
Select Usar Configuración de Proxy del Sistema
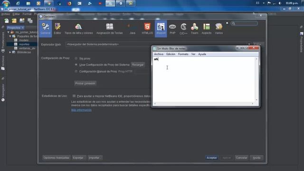76,65
